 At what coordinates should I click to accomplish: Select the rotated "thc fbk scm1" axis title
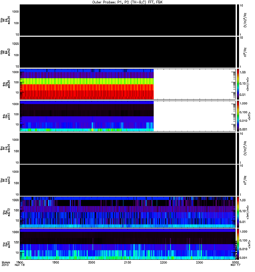click(x=6, y=244)
